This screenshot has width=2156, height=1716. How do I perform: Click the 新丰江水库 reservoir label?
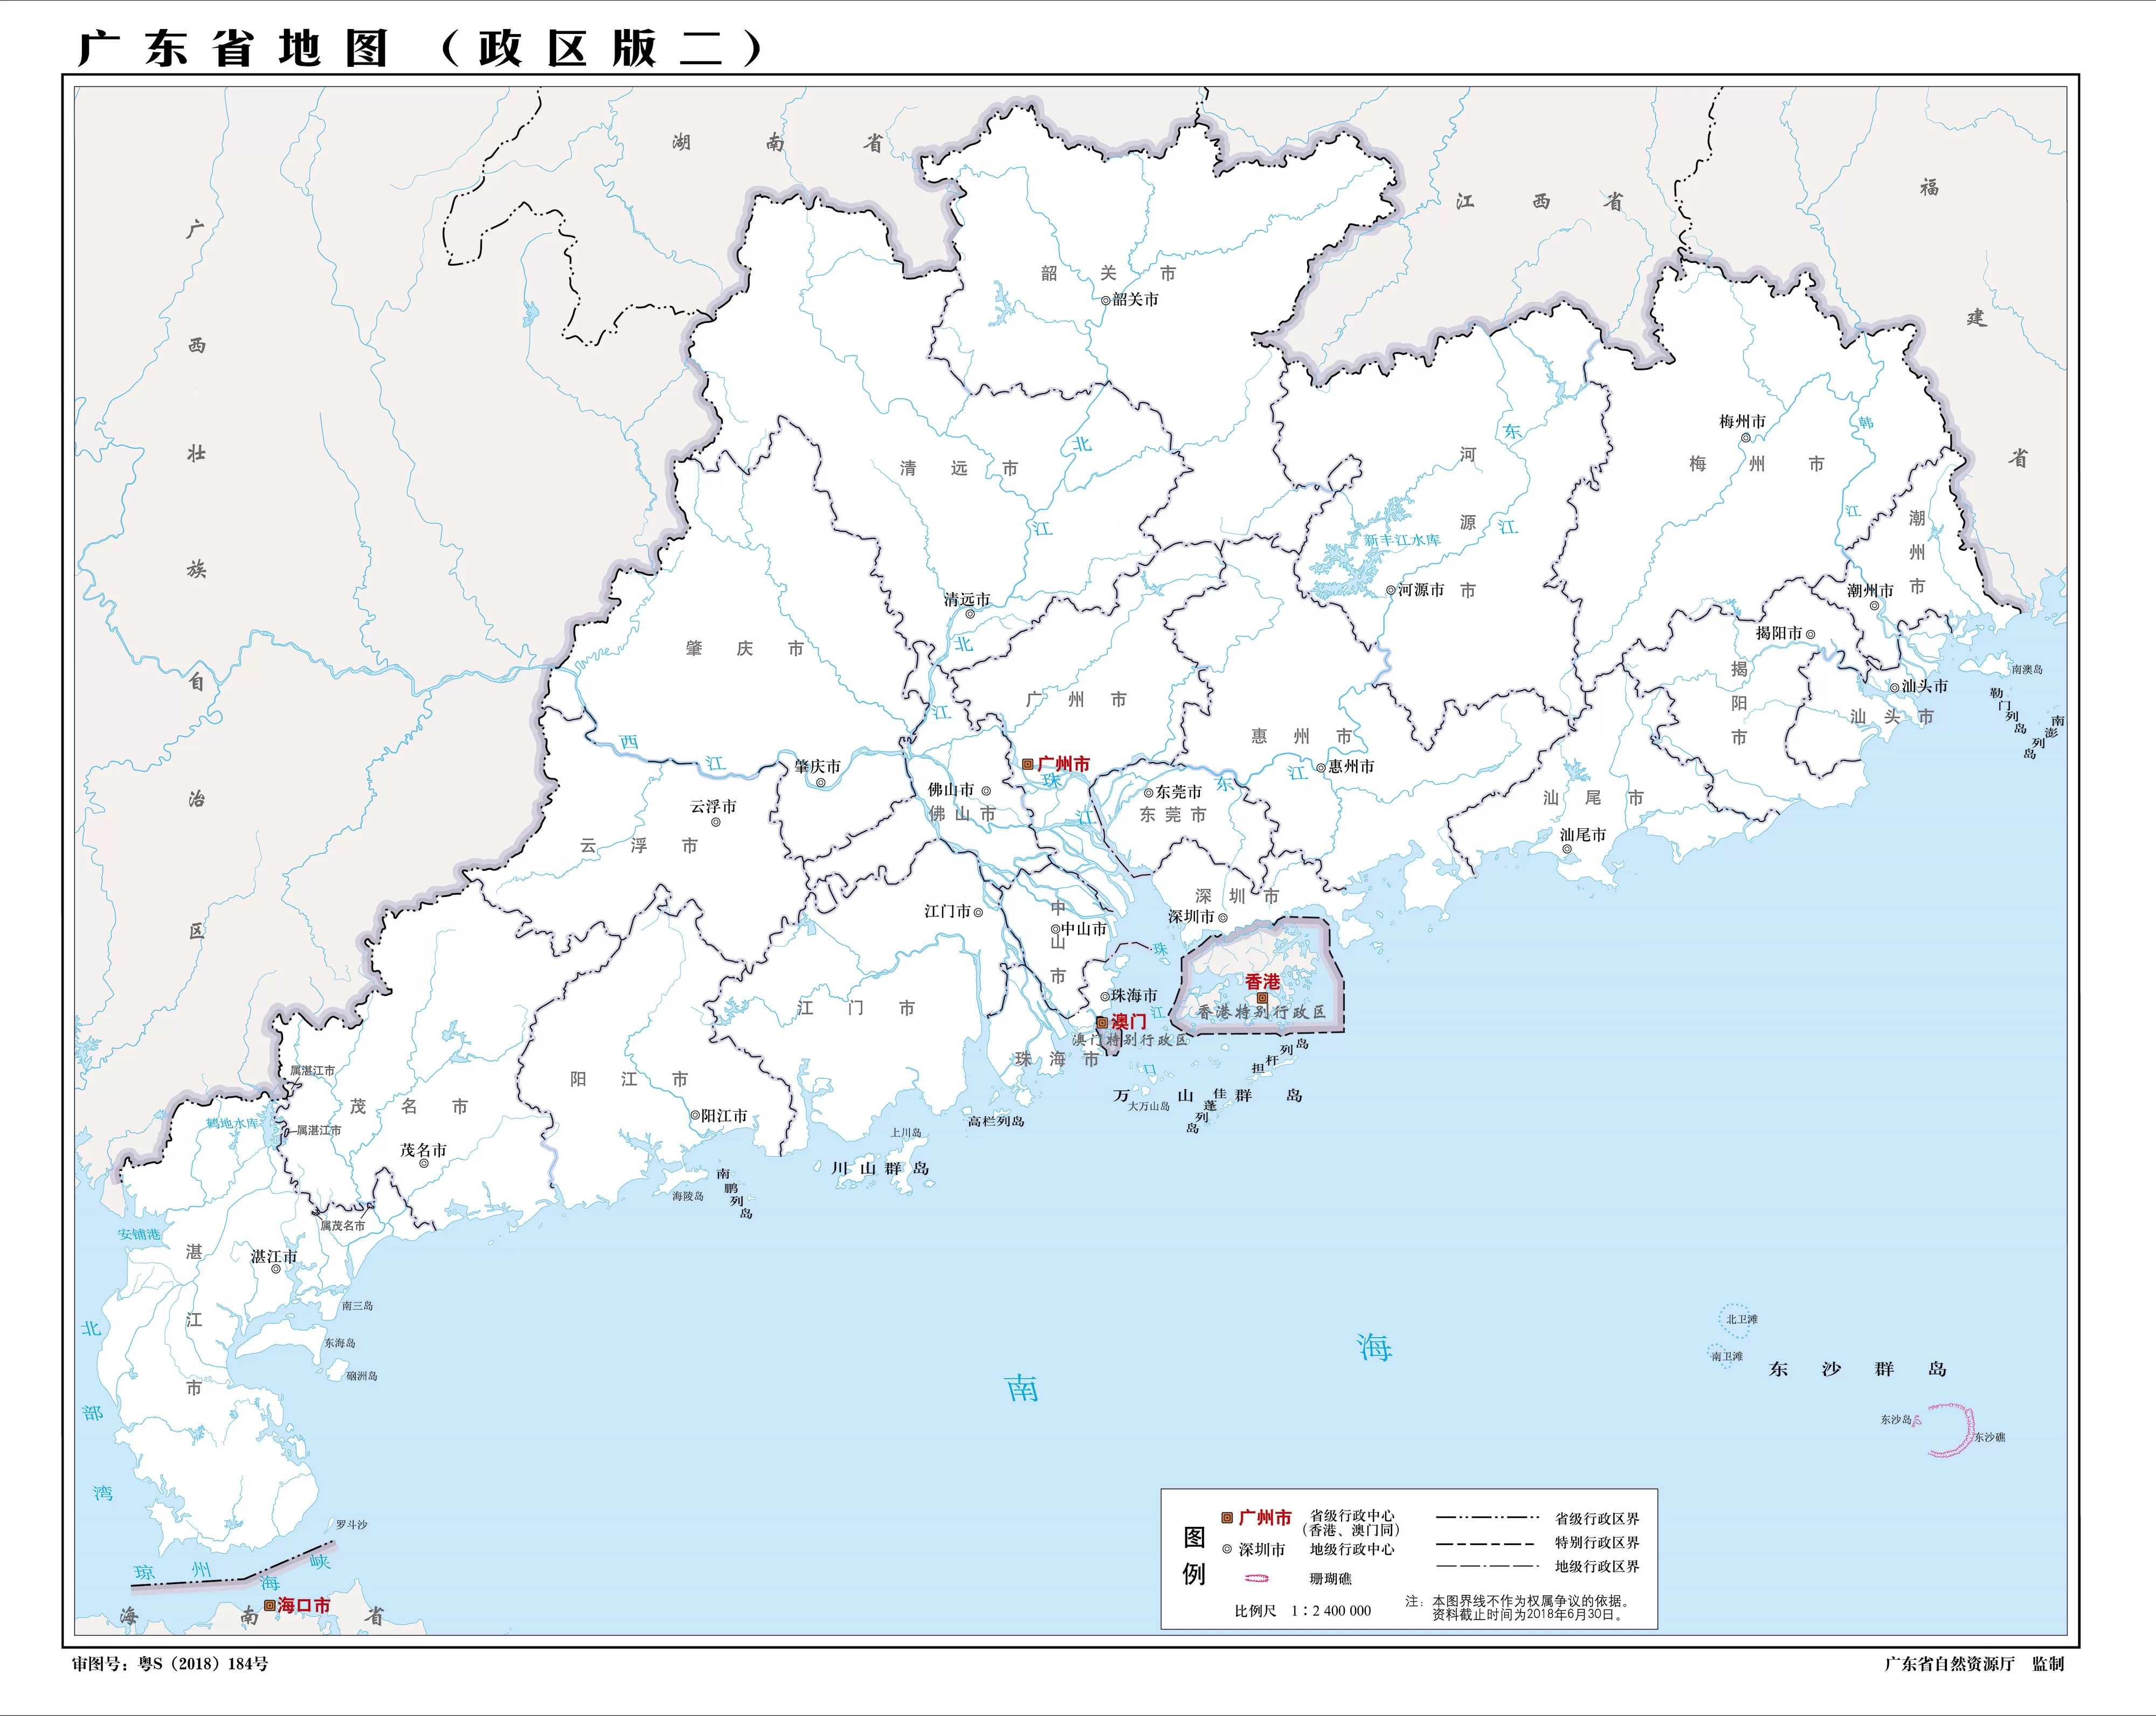point(1402,540)
